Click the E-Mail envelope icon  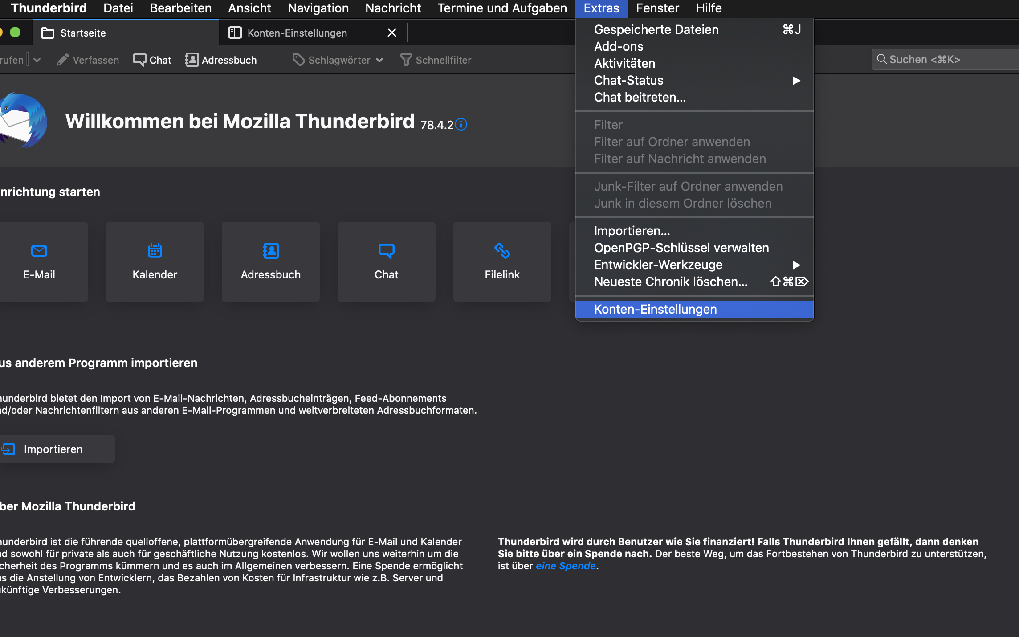[39, 251]
